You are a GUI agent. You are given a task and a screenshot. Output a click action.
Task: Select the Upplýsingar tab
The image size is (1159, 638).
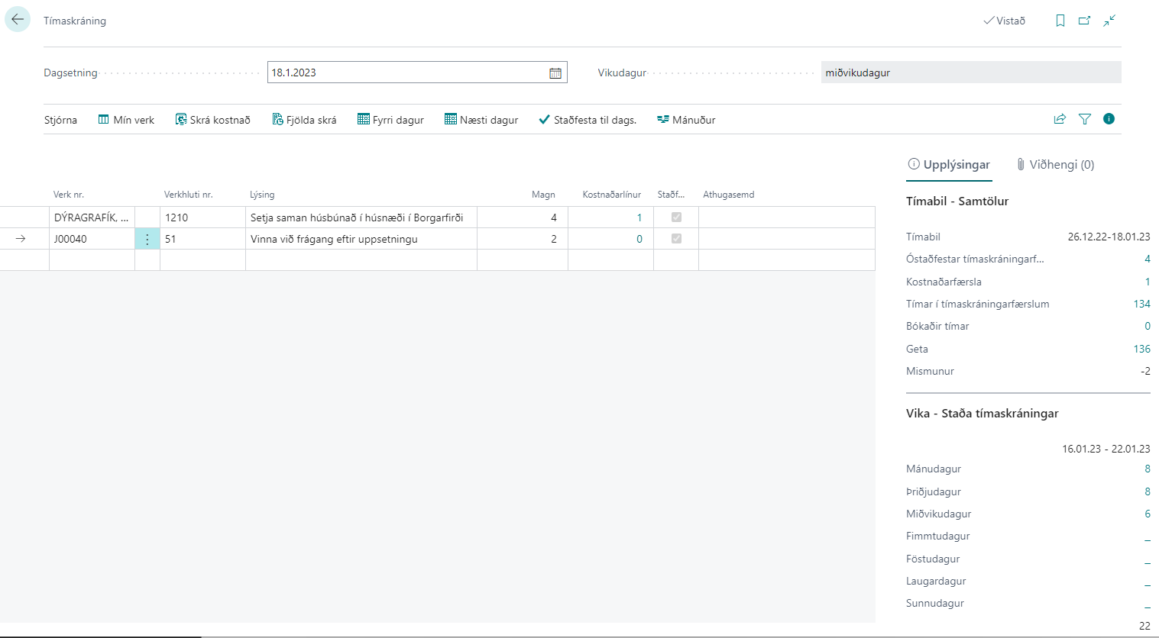948,165
